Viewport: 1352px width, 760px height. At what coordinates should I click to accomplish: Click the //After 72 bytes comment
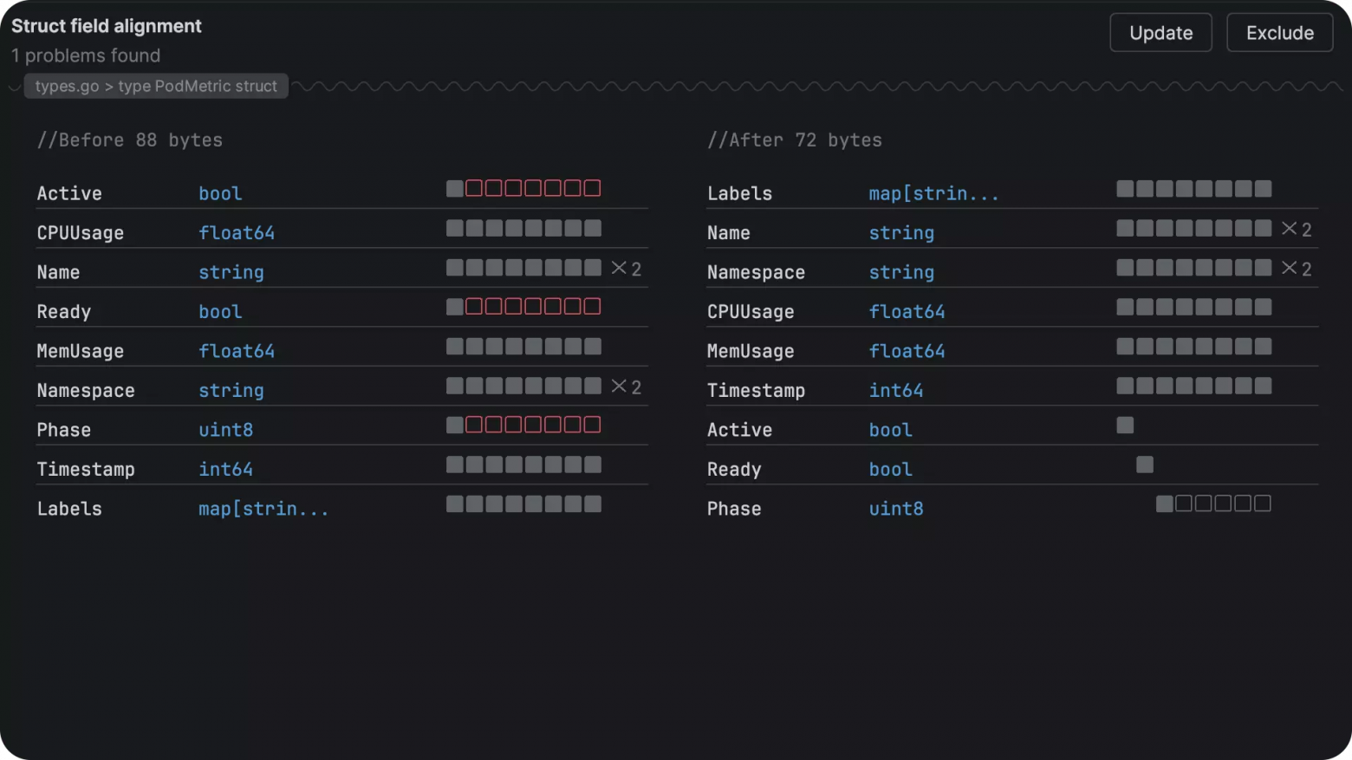(x=795, y=140)
